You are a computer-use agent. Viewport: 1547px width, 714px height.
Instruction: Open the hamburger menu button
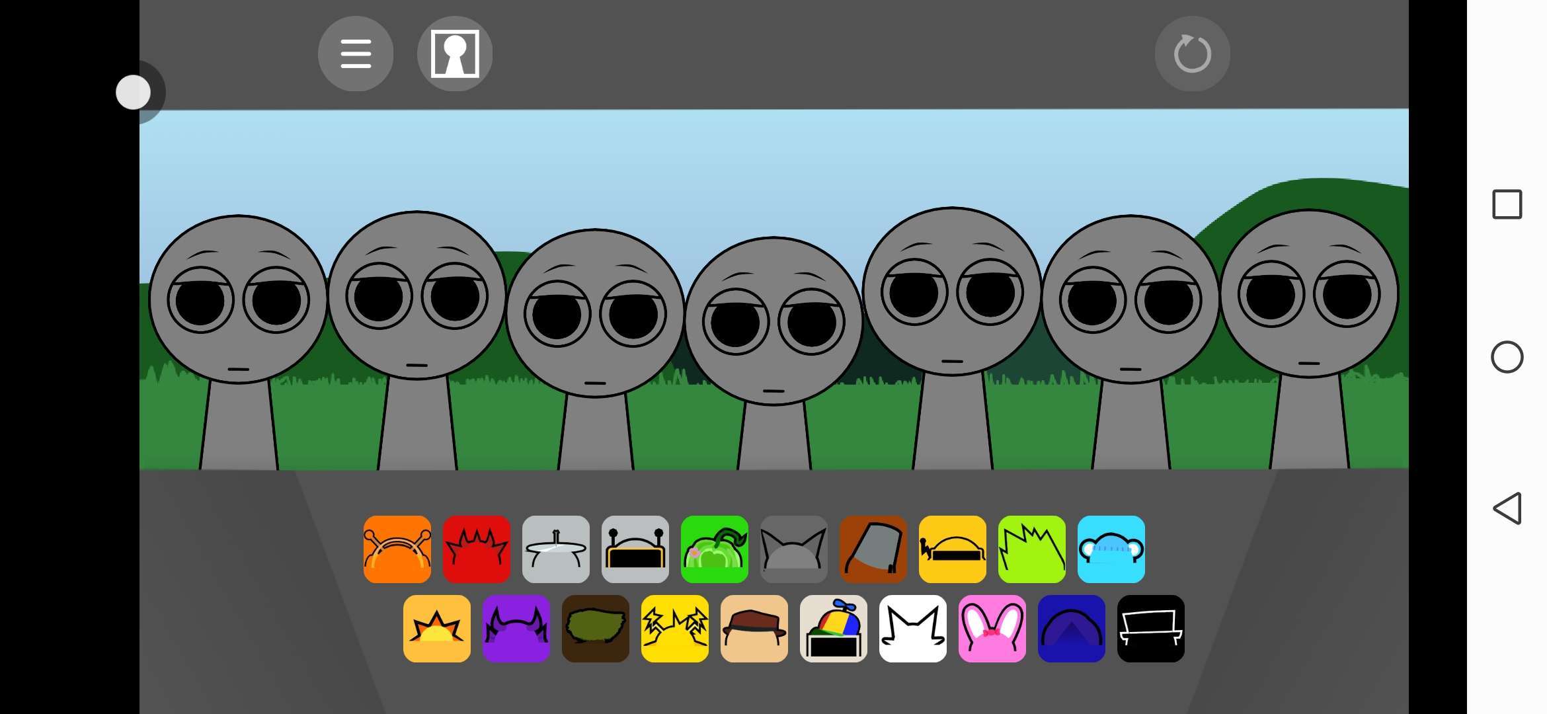pyautogui.click(x=356, y=54)
